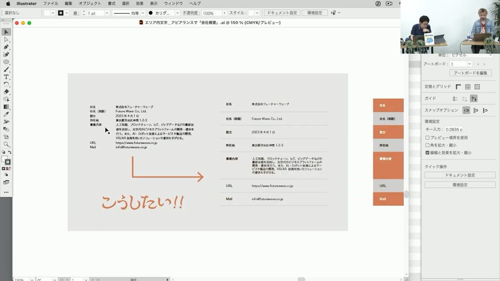Reset default fill and stroke

pyautogui.click(x=3, y=152)
